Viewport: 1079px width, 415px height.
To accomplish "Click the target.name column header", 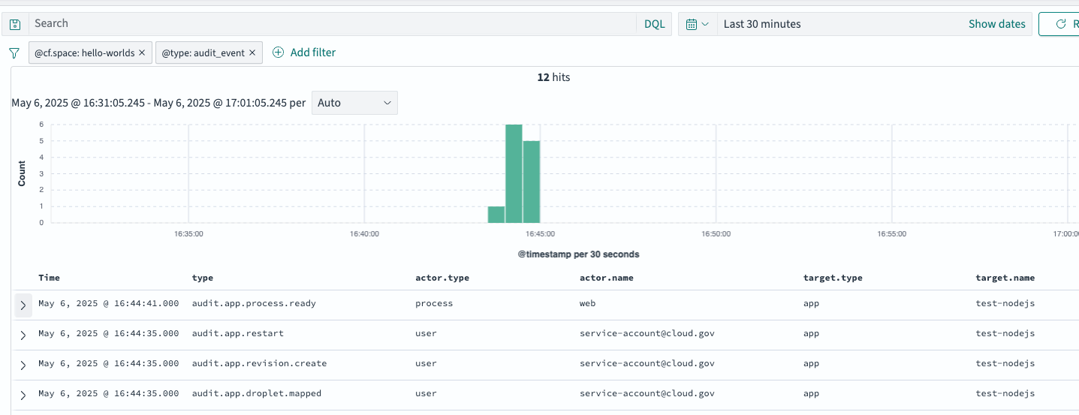I will click(1005, 278).
